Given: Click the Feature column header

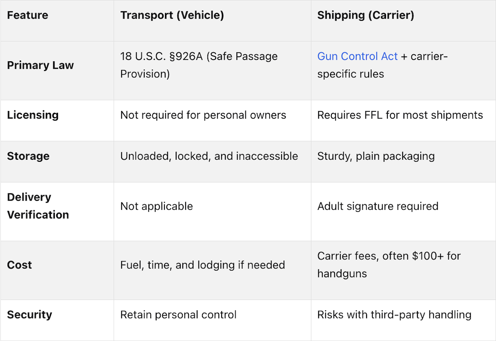Looking at the screenshot, I should tap(28, 16).
